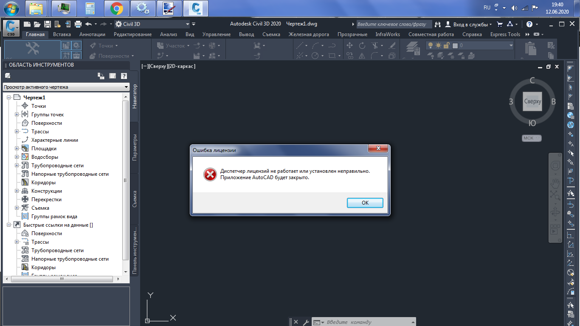
Task: Click the Toolspace panorama table icon
Action: pyautogui.click(x=113, y=76)
